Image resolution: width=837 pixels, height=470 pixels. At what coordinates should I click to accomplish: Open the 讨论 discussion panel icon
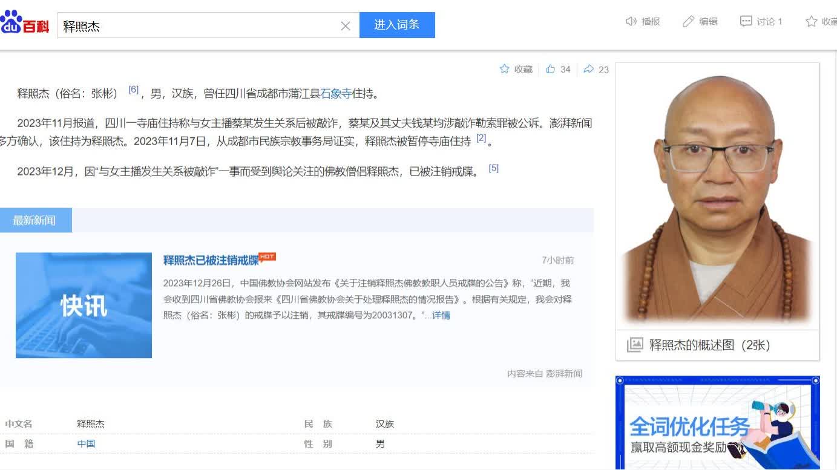pyautogui.click(x=746, y=21)
